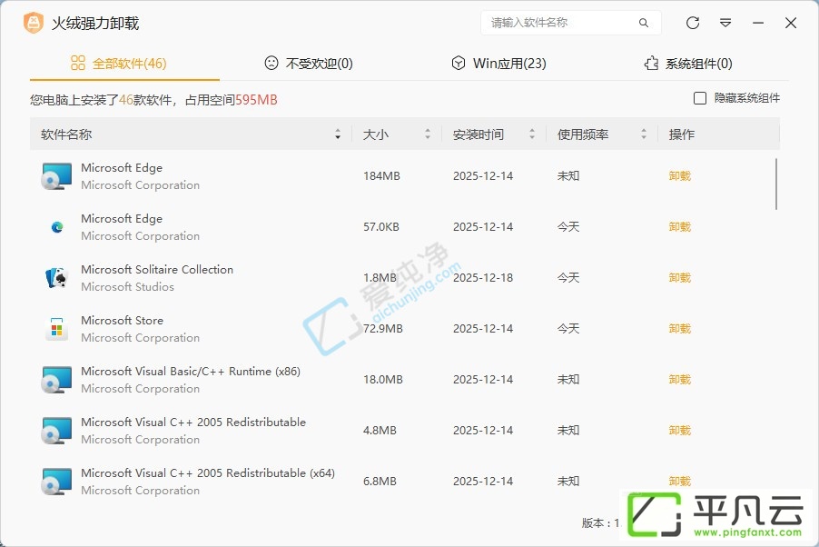Click the 操作 column header
Viewport: 819px width, 547px height.
point(682,134)
